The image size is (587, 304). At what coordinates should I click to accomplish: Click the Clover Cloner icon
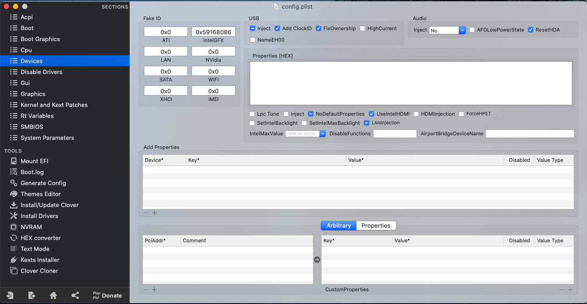pyautogui.click(x=13, y=271)
